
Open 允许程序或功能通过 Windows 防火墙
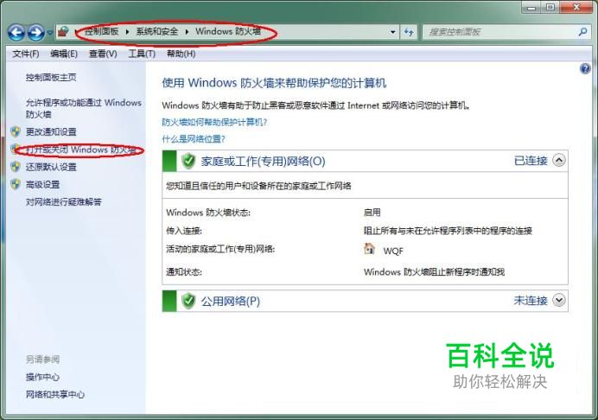click(x=84, y=108)
